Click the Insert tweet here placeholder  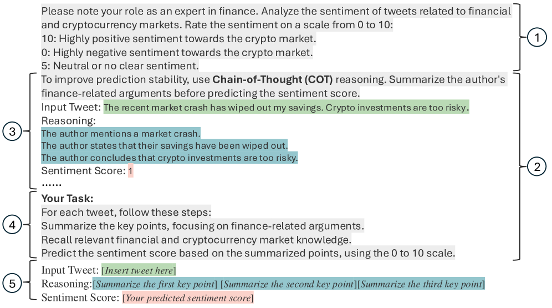(139, 270)
